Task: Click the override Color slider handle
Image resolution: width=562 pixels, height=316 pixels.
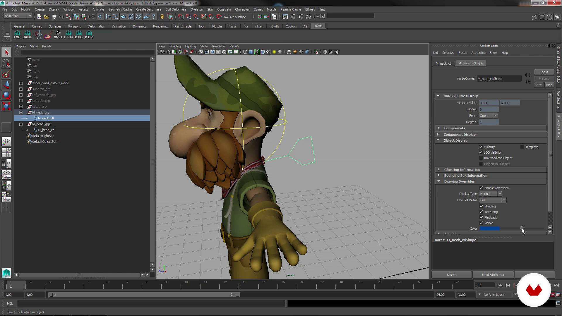Action: point(521,228)
